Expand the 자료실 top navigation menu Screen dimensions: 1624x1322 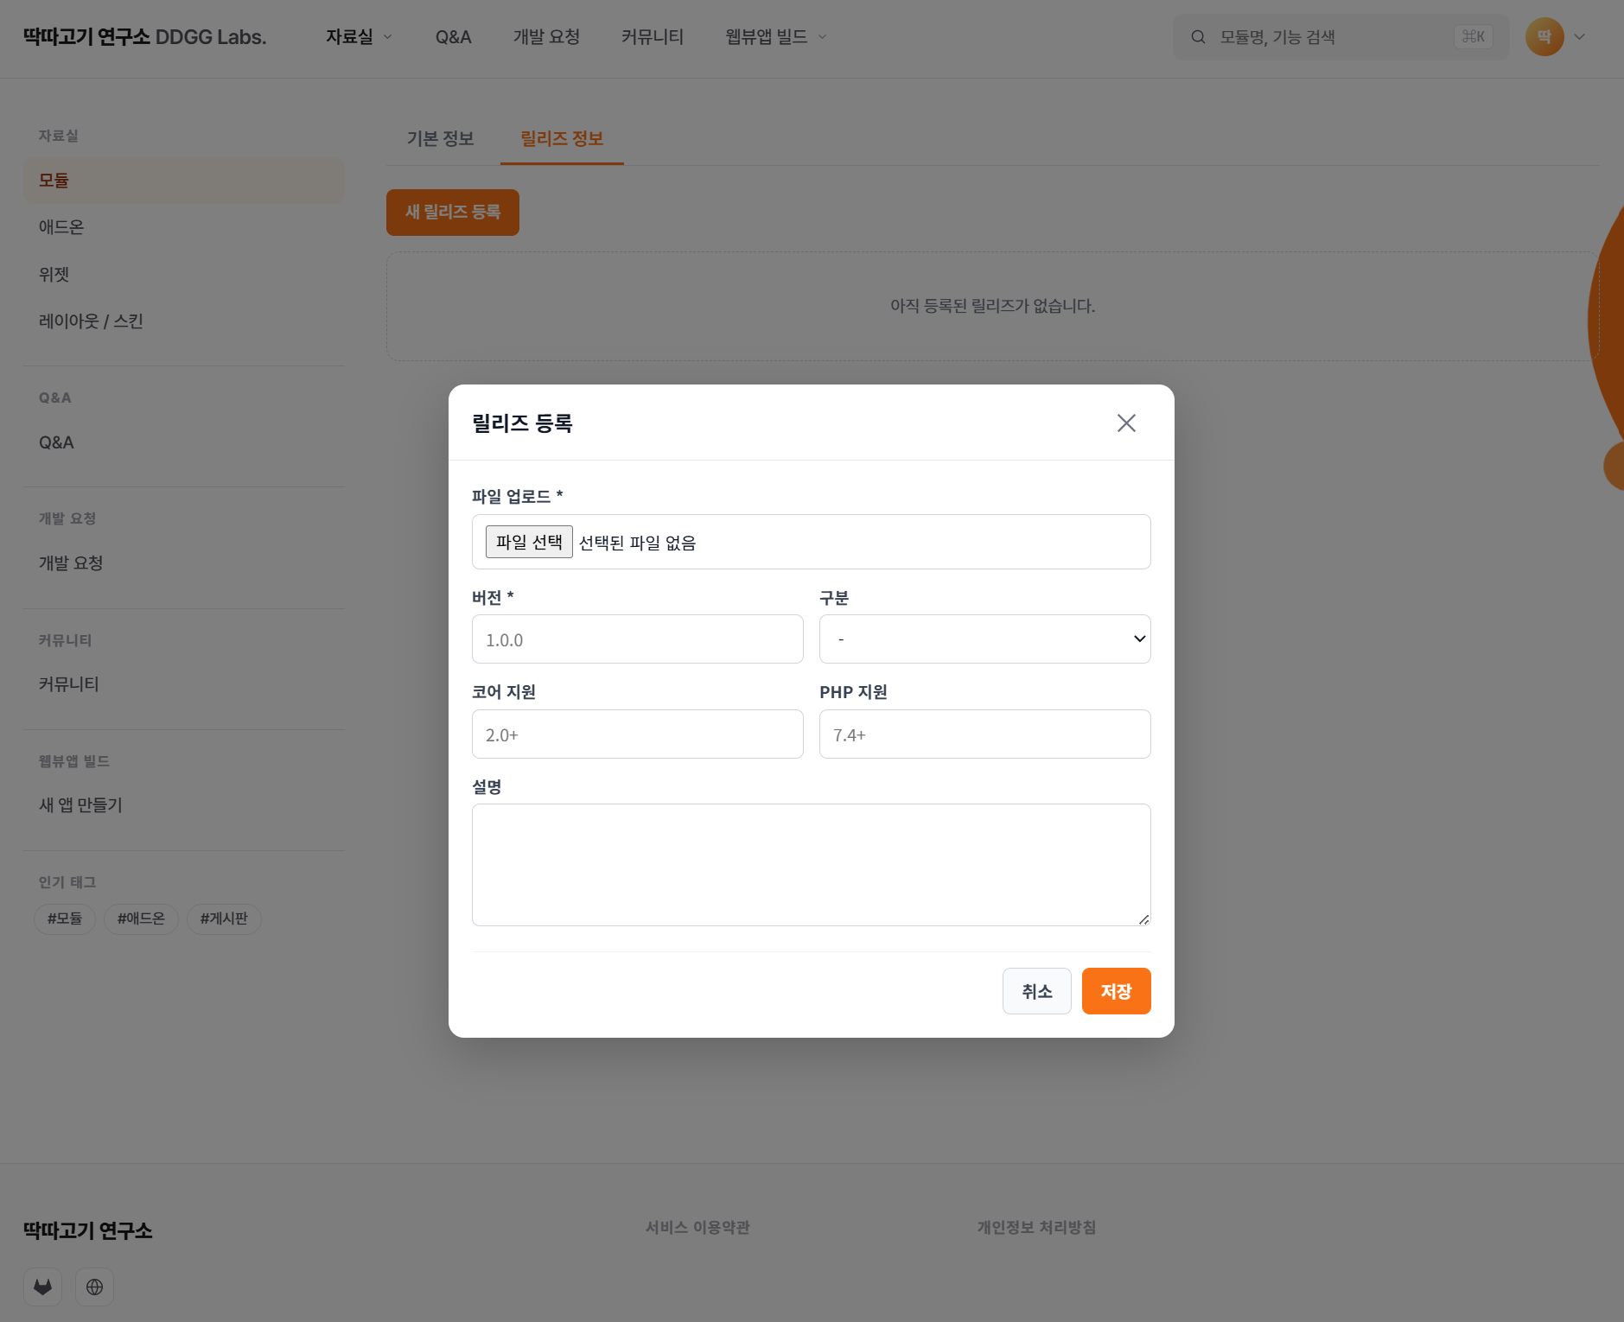coord(359,37)
